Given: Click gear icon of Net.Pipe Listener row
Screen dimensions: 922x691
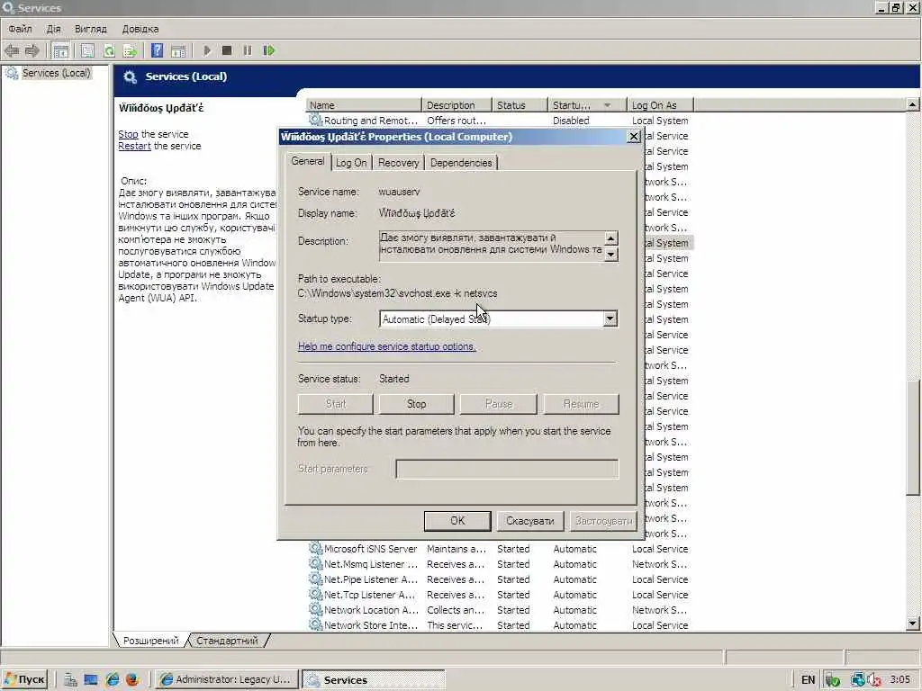Looking at the screenshot, I should coord(316,579).
